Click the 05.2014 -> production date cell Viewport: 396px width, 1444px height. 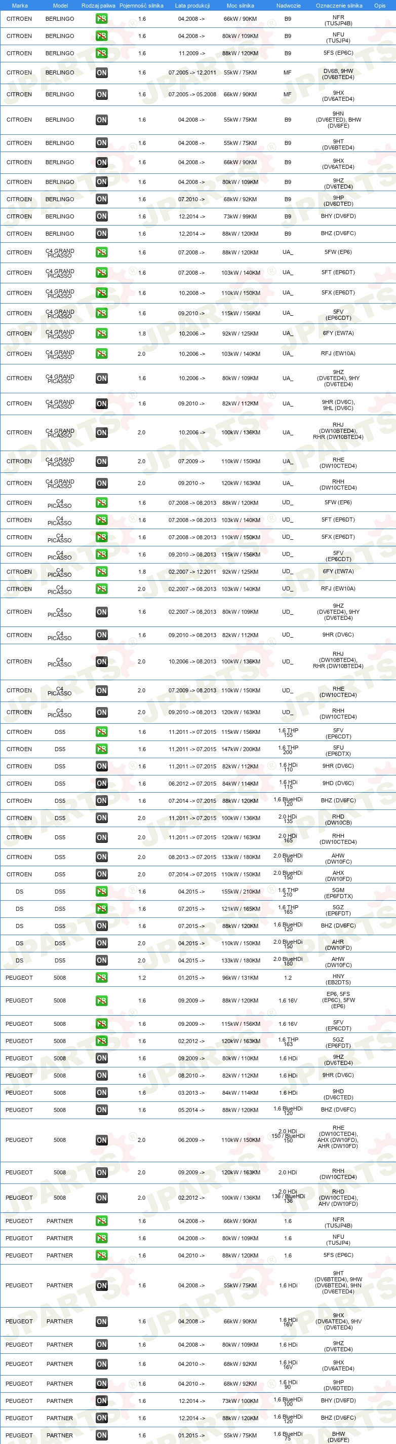click(191, 1110)
